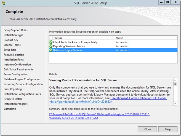Close the window using title bar X
Viewport: 181px width, 136px height.
(175, 2)
